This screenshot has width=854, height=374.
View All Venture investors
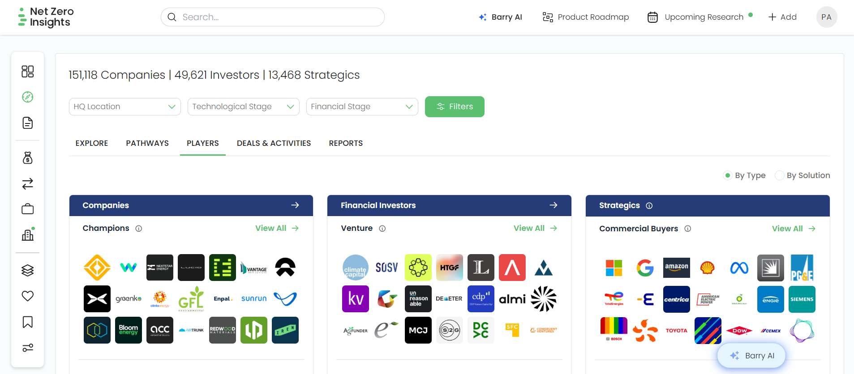pos(535,228)
